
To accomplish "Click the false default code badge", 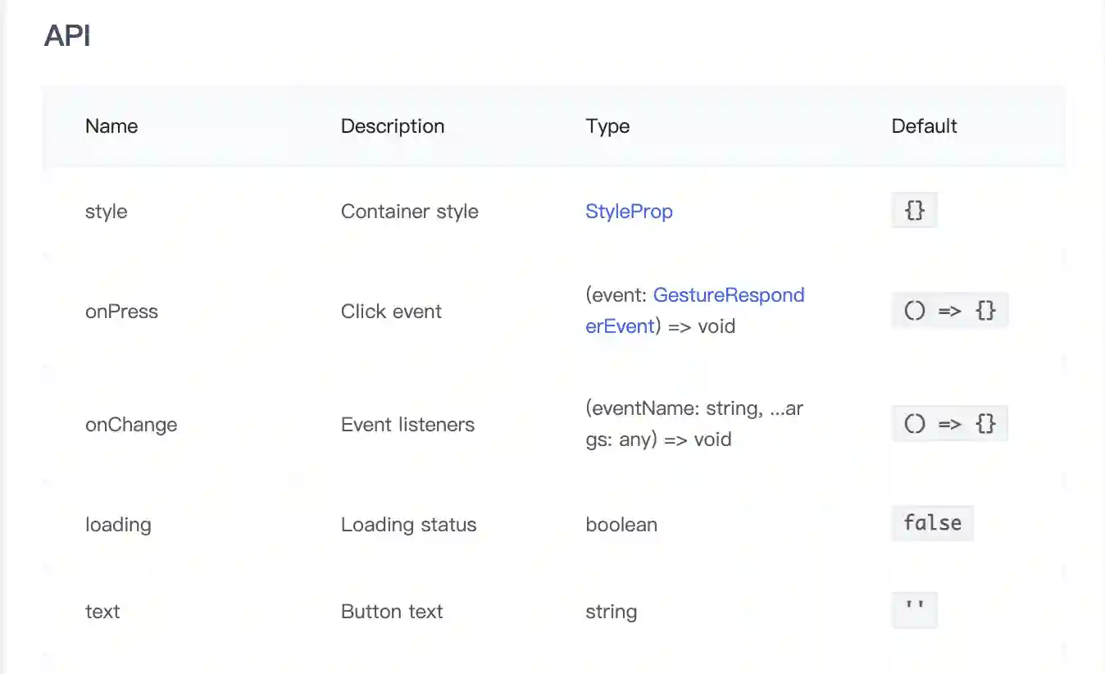I will pos(932,523).
